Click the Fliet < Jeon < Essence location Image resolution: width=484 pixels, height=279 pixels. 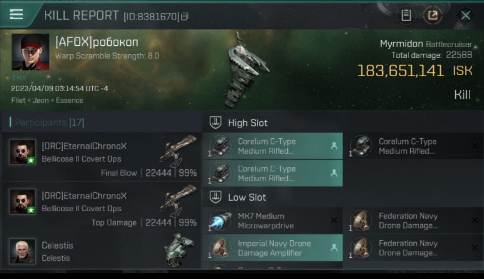coord(47,100)
